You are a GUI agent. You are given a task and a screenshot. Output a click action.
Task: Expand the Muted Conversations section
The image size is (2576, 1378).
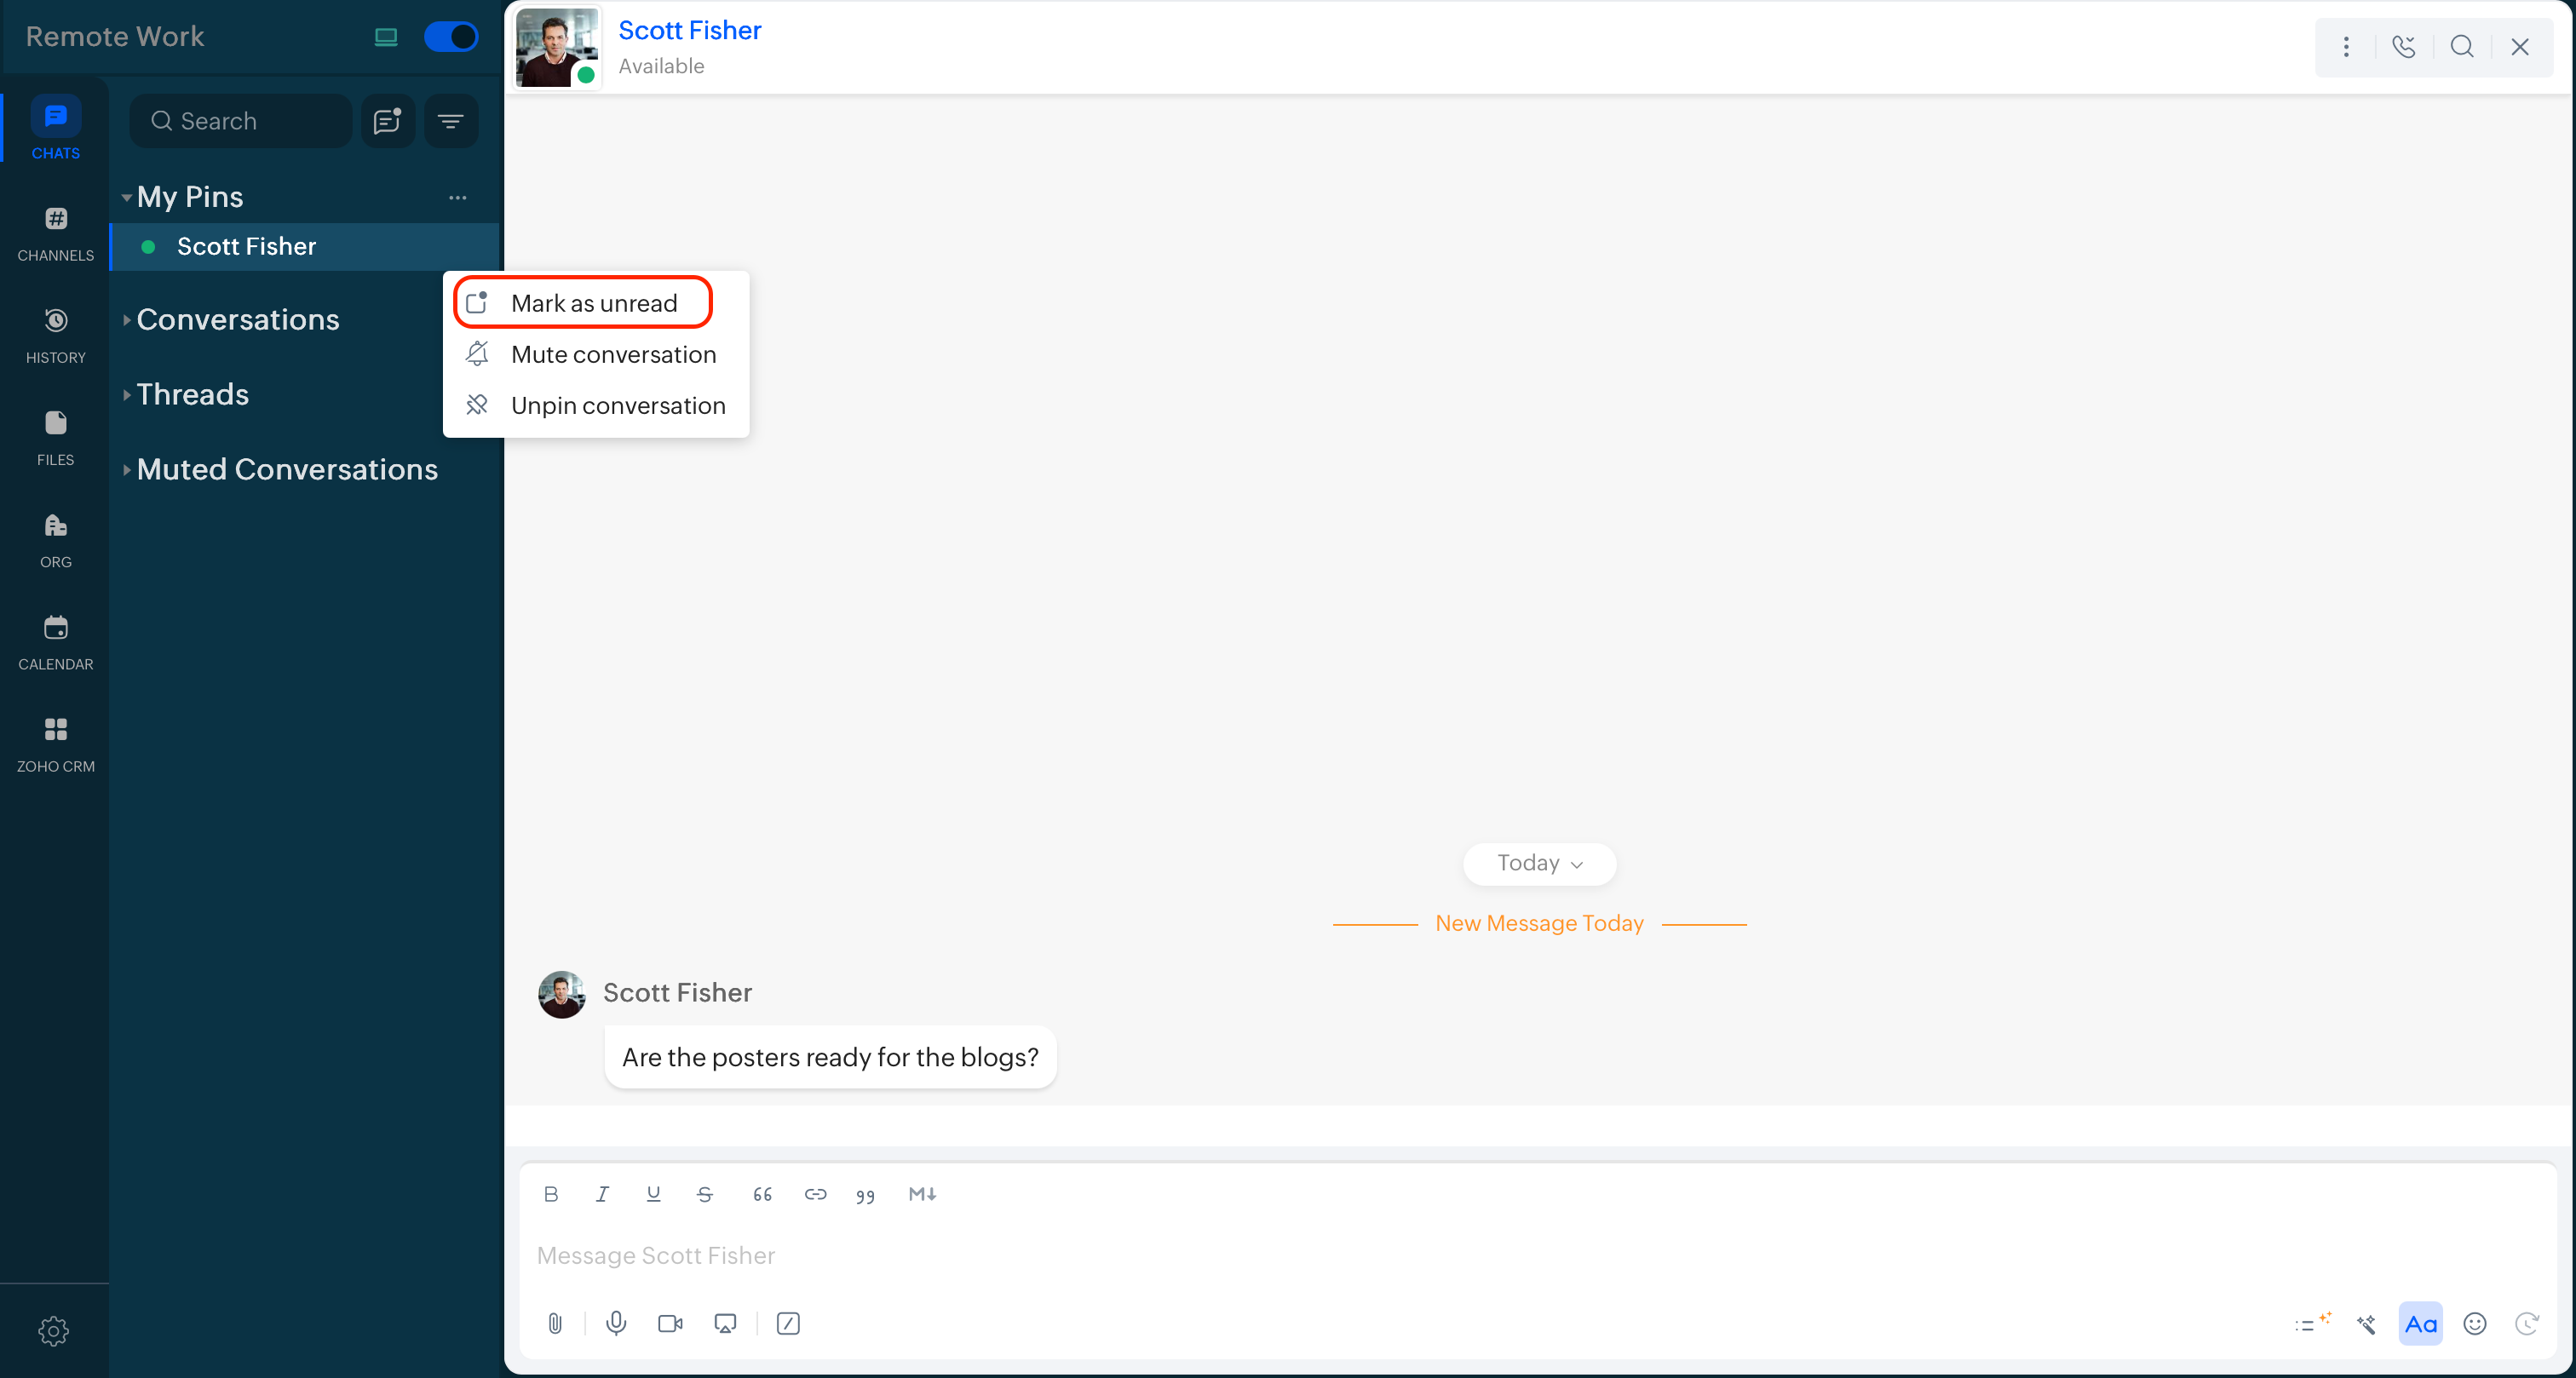coord(287,470)
